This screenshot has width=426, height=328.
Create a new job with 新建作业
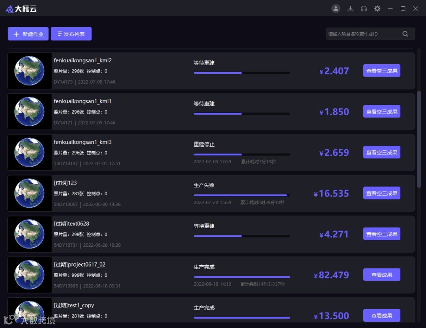(28, 34)
